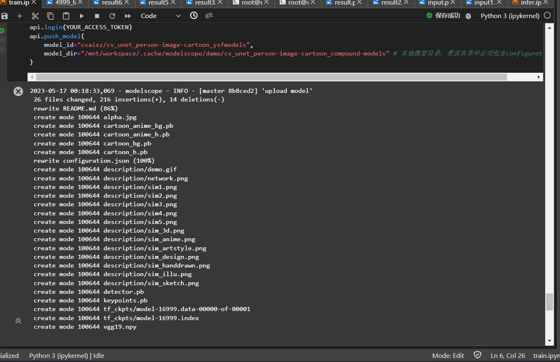Click the keypoints.pb output line
The width and height of the screenshot is (560, 362).
[90, 300]
